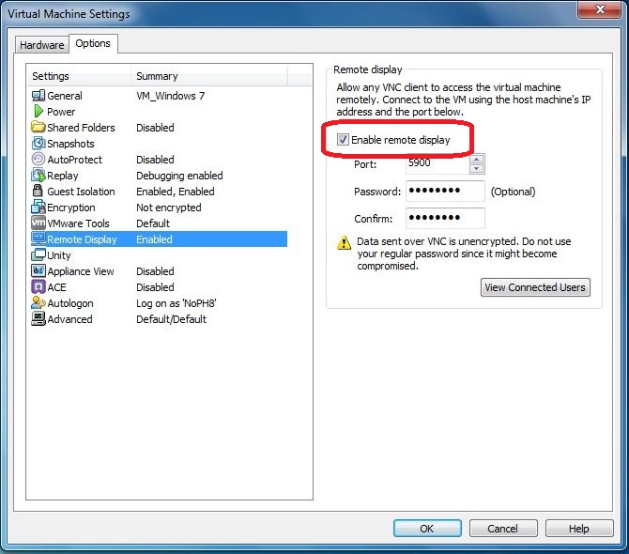
Task: Click View Connected Users button
Action: click(x=535, y=287)
